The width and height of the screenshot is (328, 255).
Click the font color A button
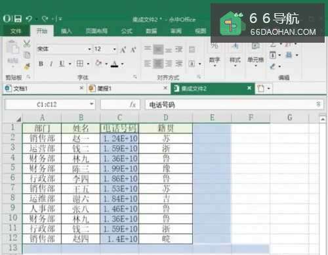(x=114, y=64)
